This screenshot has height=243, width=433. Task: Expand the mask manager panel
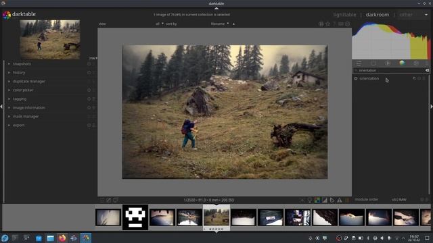click(26, 117)
